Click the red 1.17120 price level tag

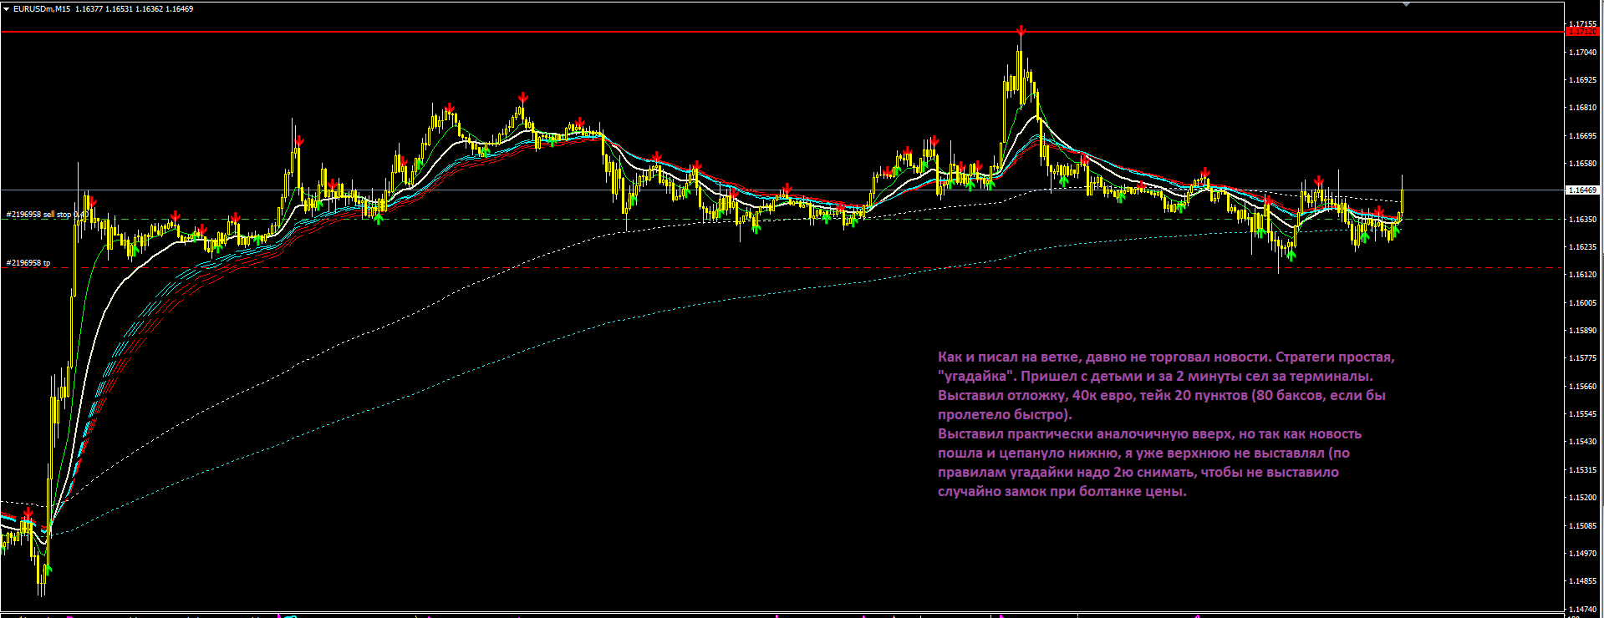click(x=1581, y=32)
